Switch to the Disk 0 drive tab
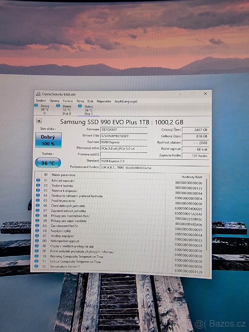Screen dimensions: 249x332 (66, 110)
